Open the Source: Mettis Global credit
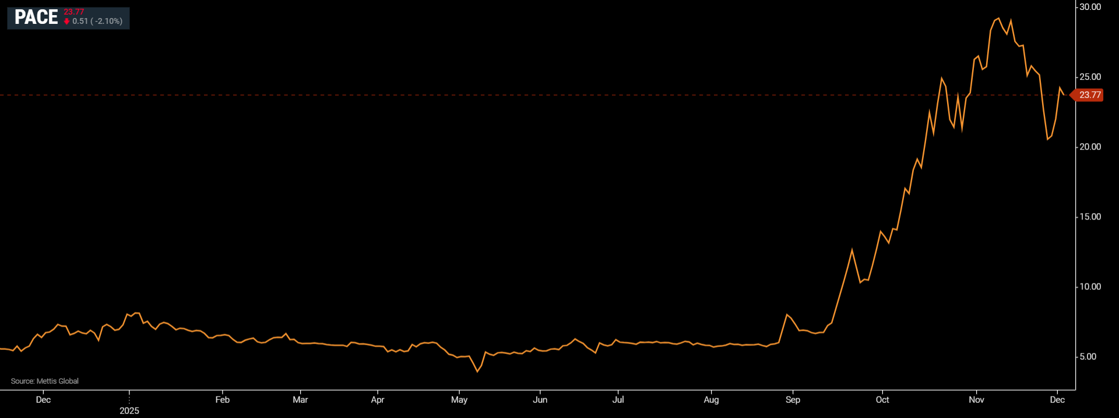1119x418 pixels. tap(45, 381)
